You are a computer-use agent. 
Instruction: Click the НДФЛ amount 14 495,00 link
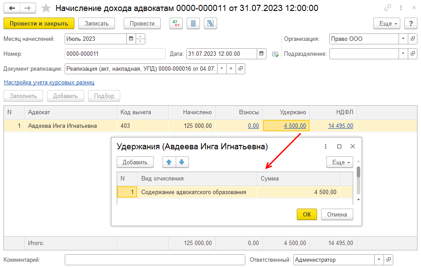click(340, 126)
